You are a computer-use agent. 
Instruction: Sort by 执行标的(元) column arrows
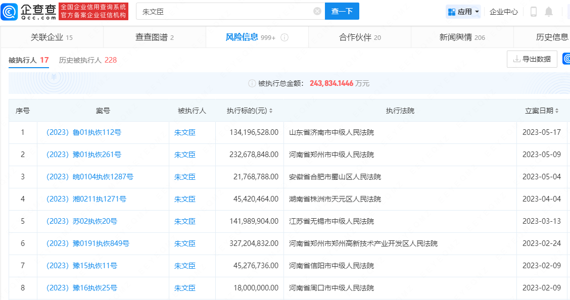[271, 111]
